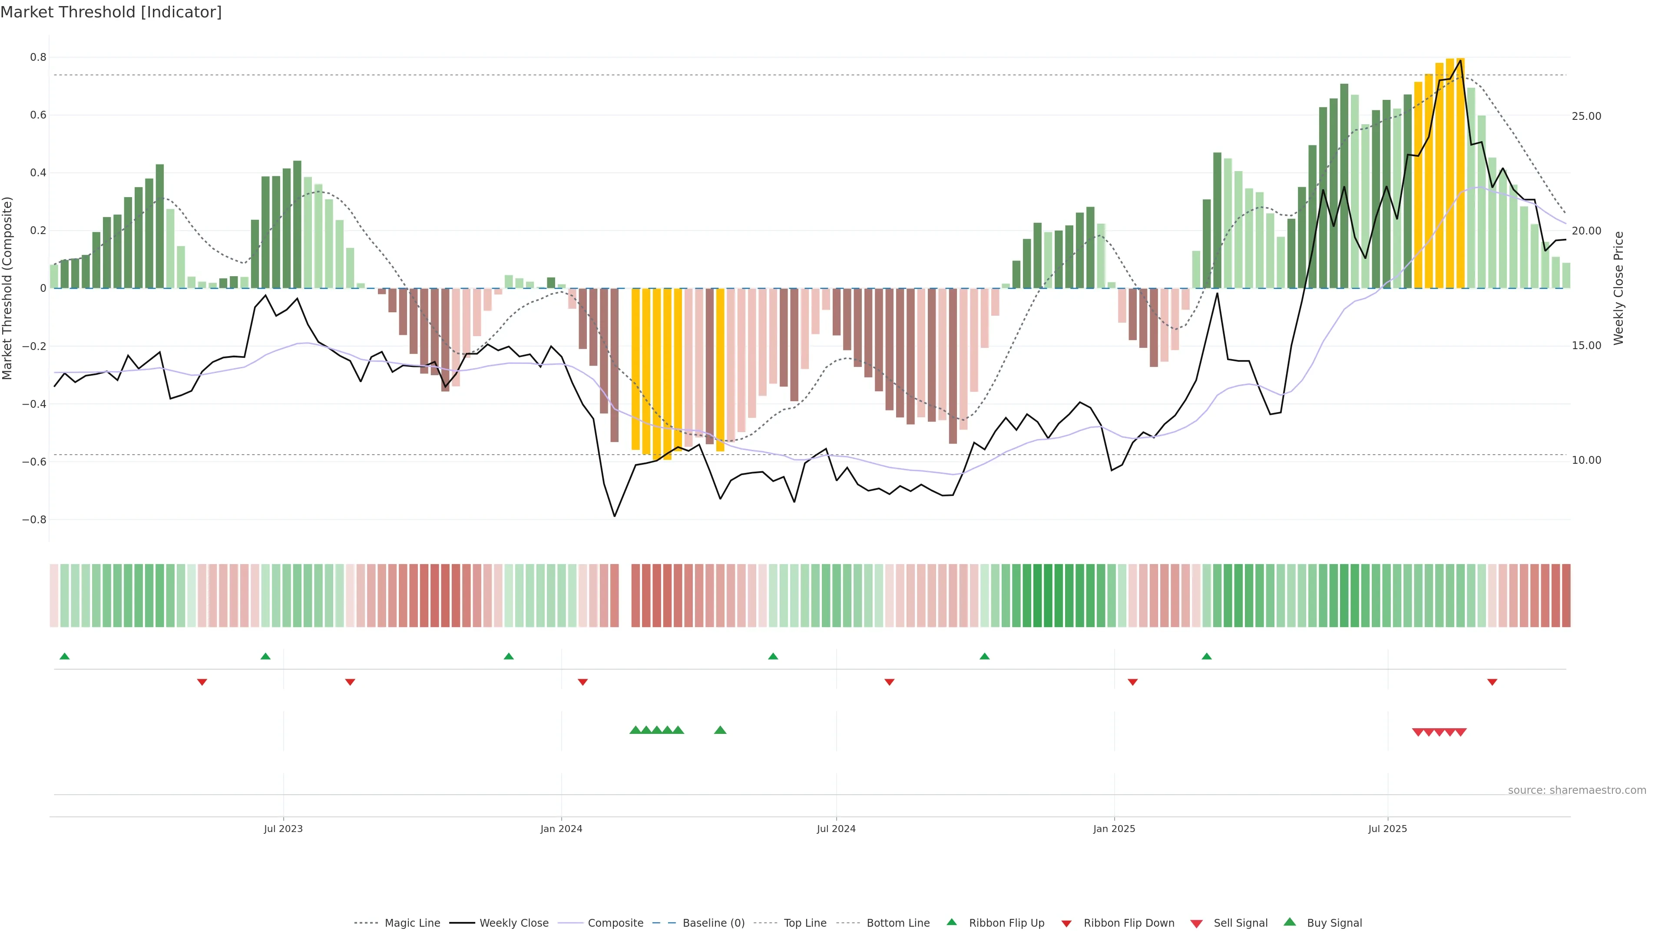Screen dimensions: 1668x938
Task: Click Top Line legend item
Action: pyautogui.click(x=805, y=923)
